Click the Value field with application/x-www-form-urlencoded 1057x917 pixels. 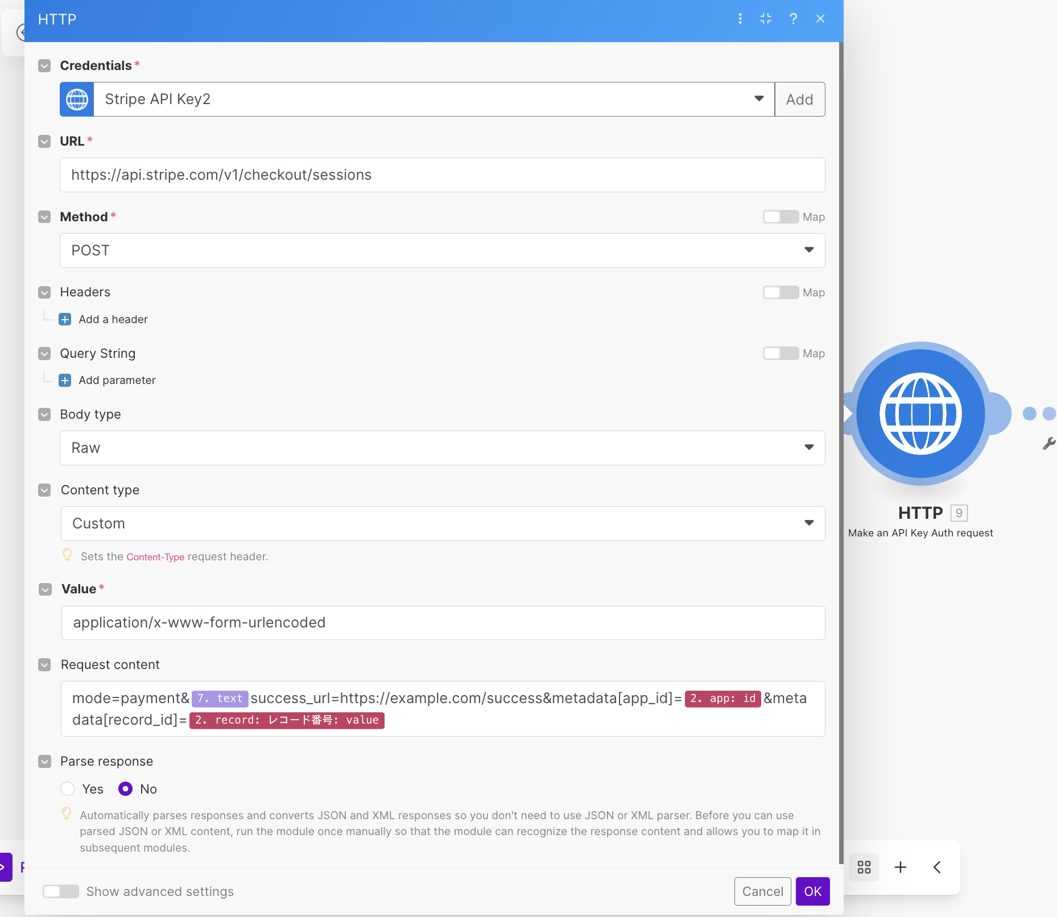click(x=443, y=622)
